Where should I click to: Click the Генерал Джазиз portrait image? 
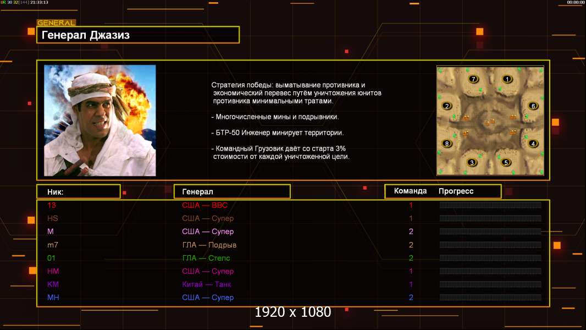click(100, 120)
